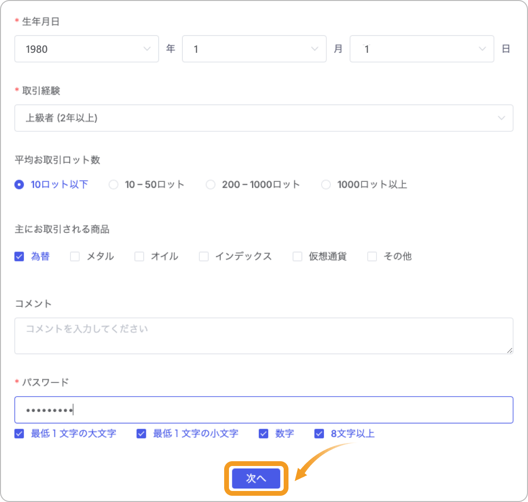Select the 10ロット以下 radio option
Image resolution: width=528 pixels, height=502 pixels.
tap(19, 184)
